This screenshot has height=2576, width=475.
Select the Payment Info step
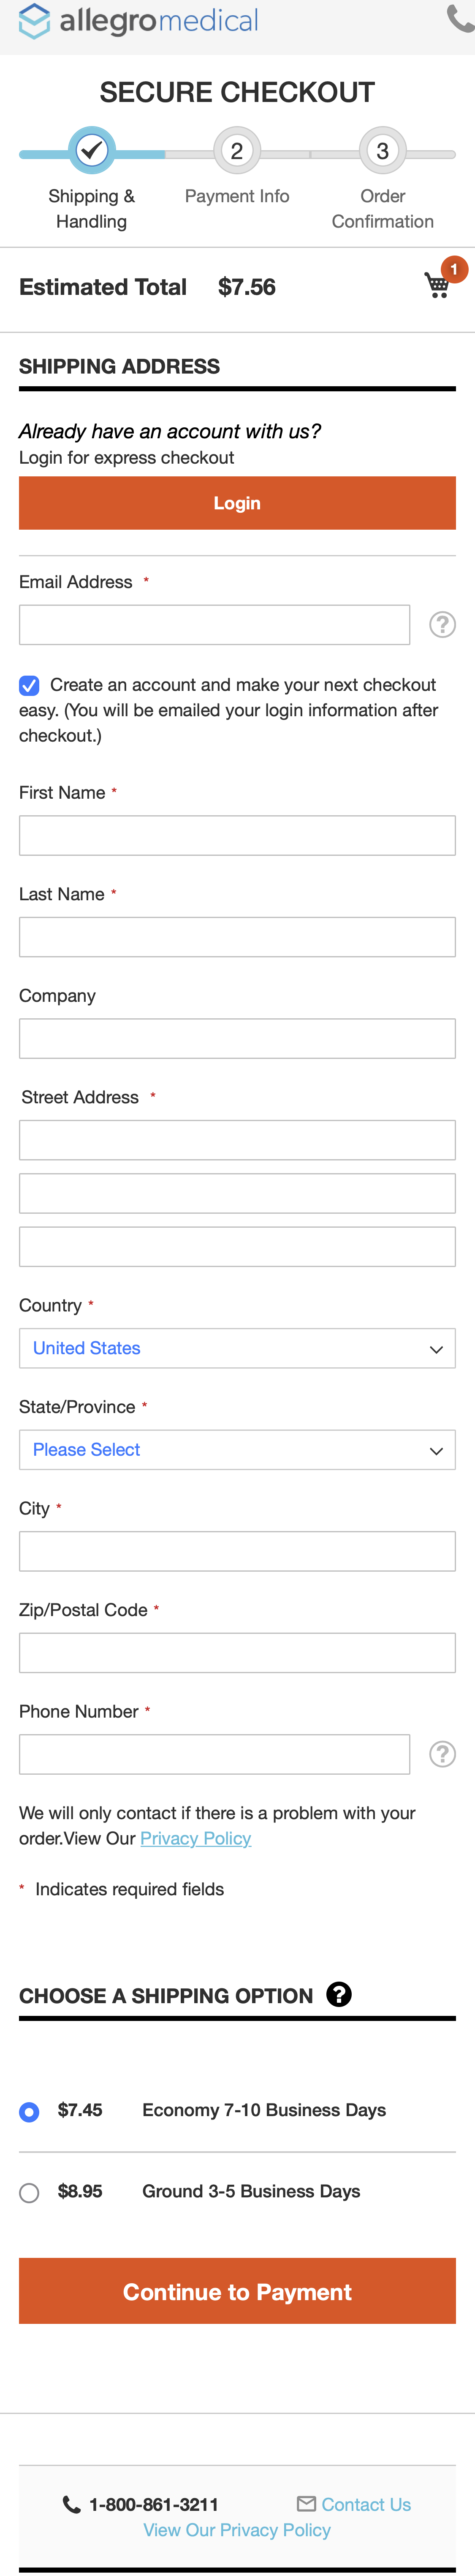(236, 152)
